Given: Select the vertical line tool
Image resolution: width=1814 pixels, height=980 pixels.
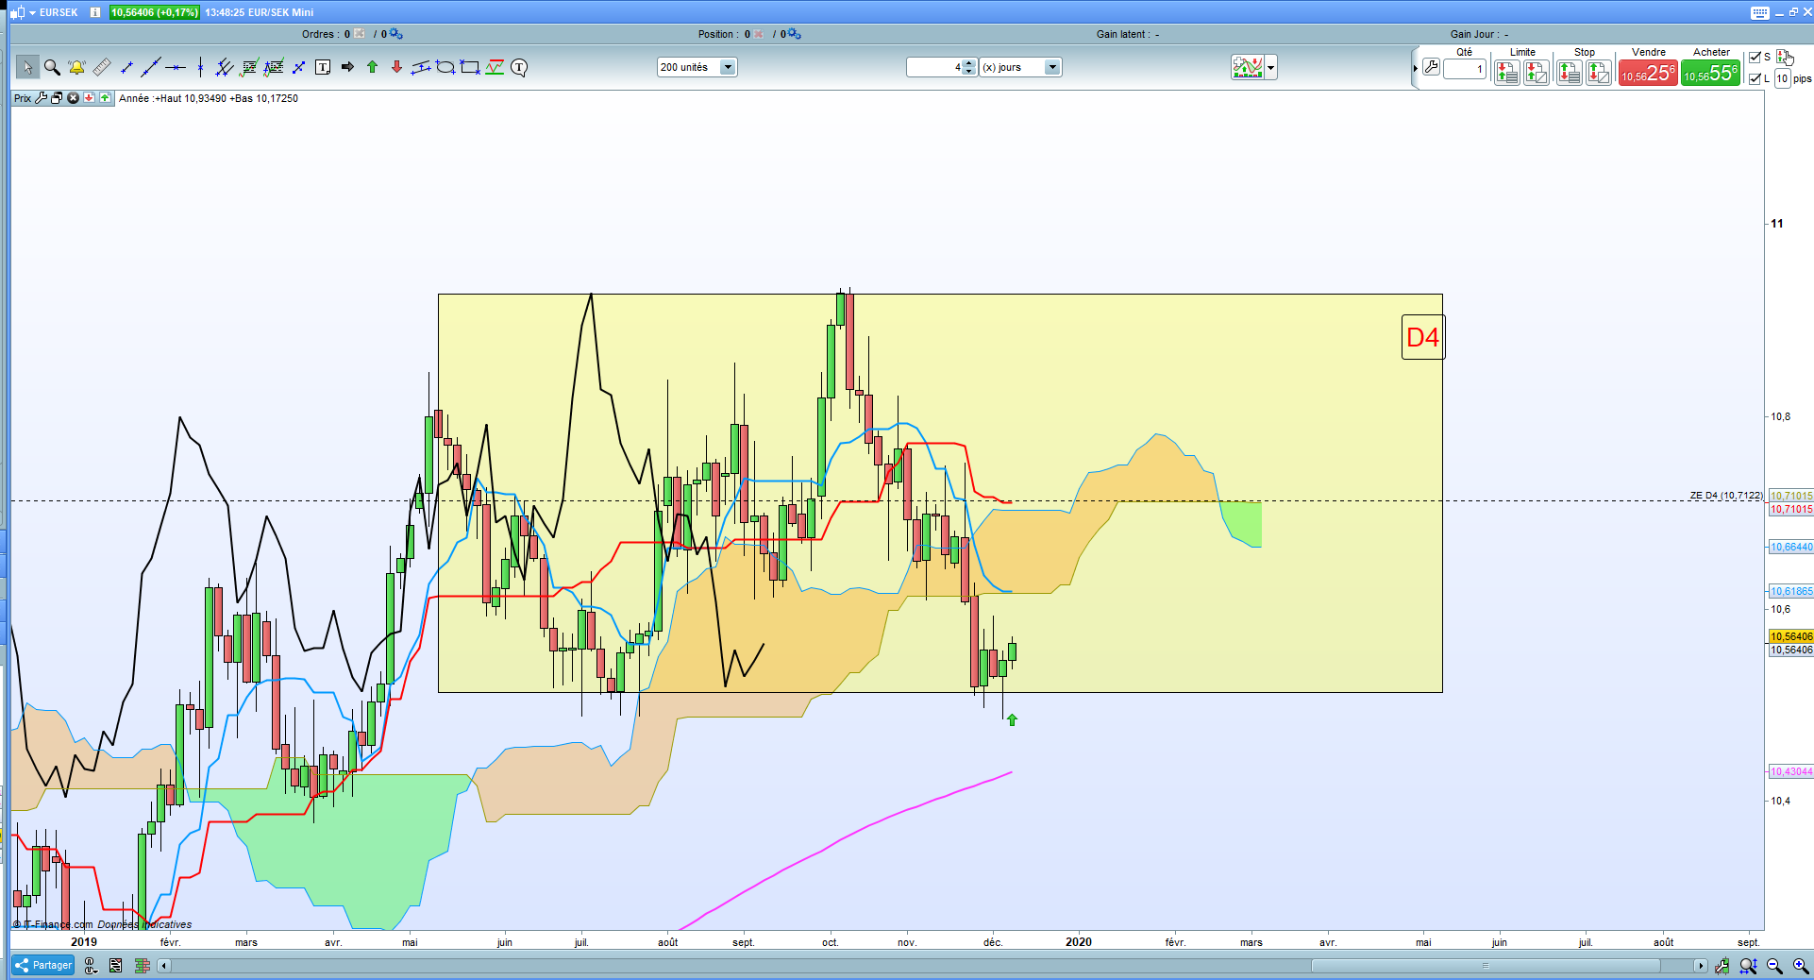Looking at the screenshot, I should pos(200,67).
